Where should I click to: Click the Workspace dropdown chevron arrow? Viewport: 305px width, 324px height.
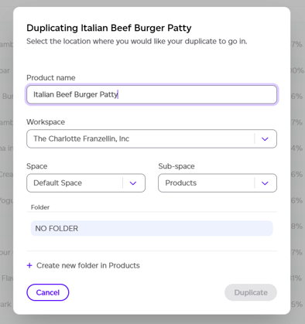click(265, 139)
